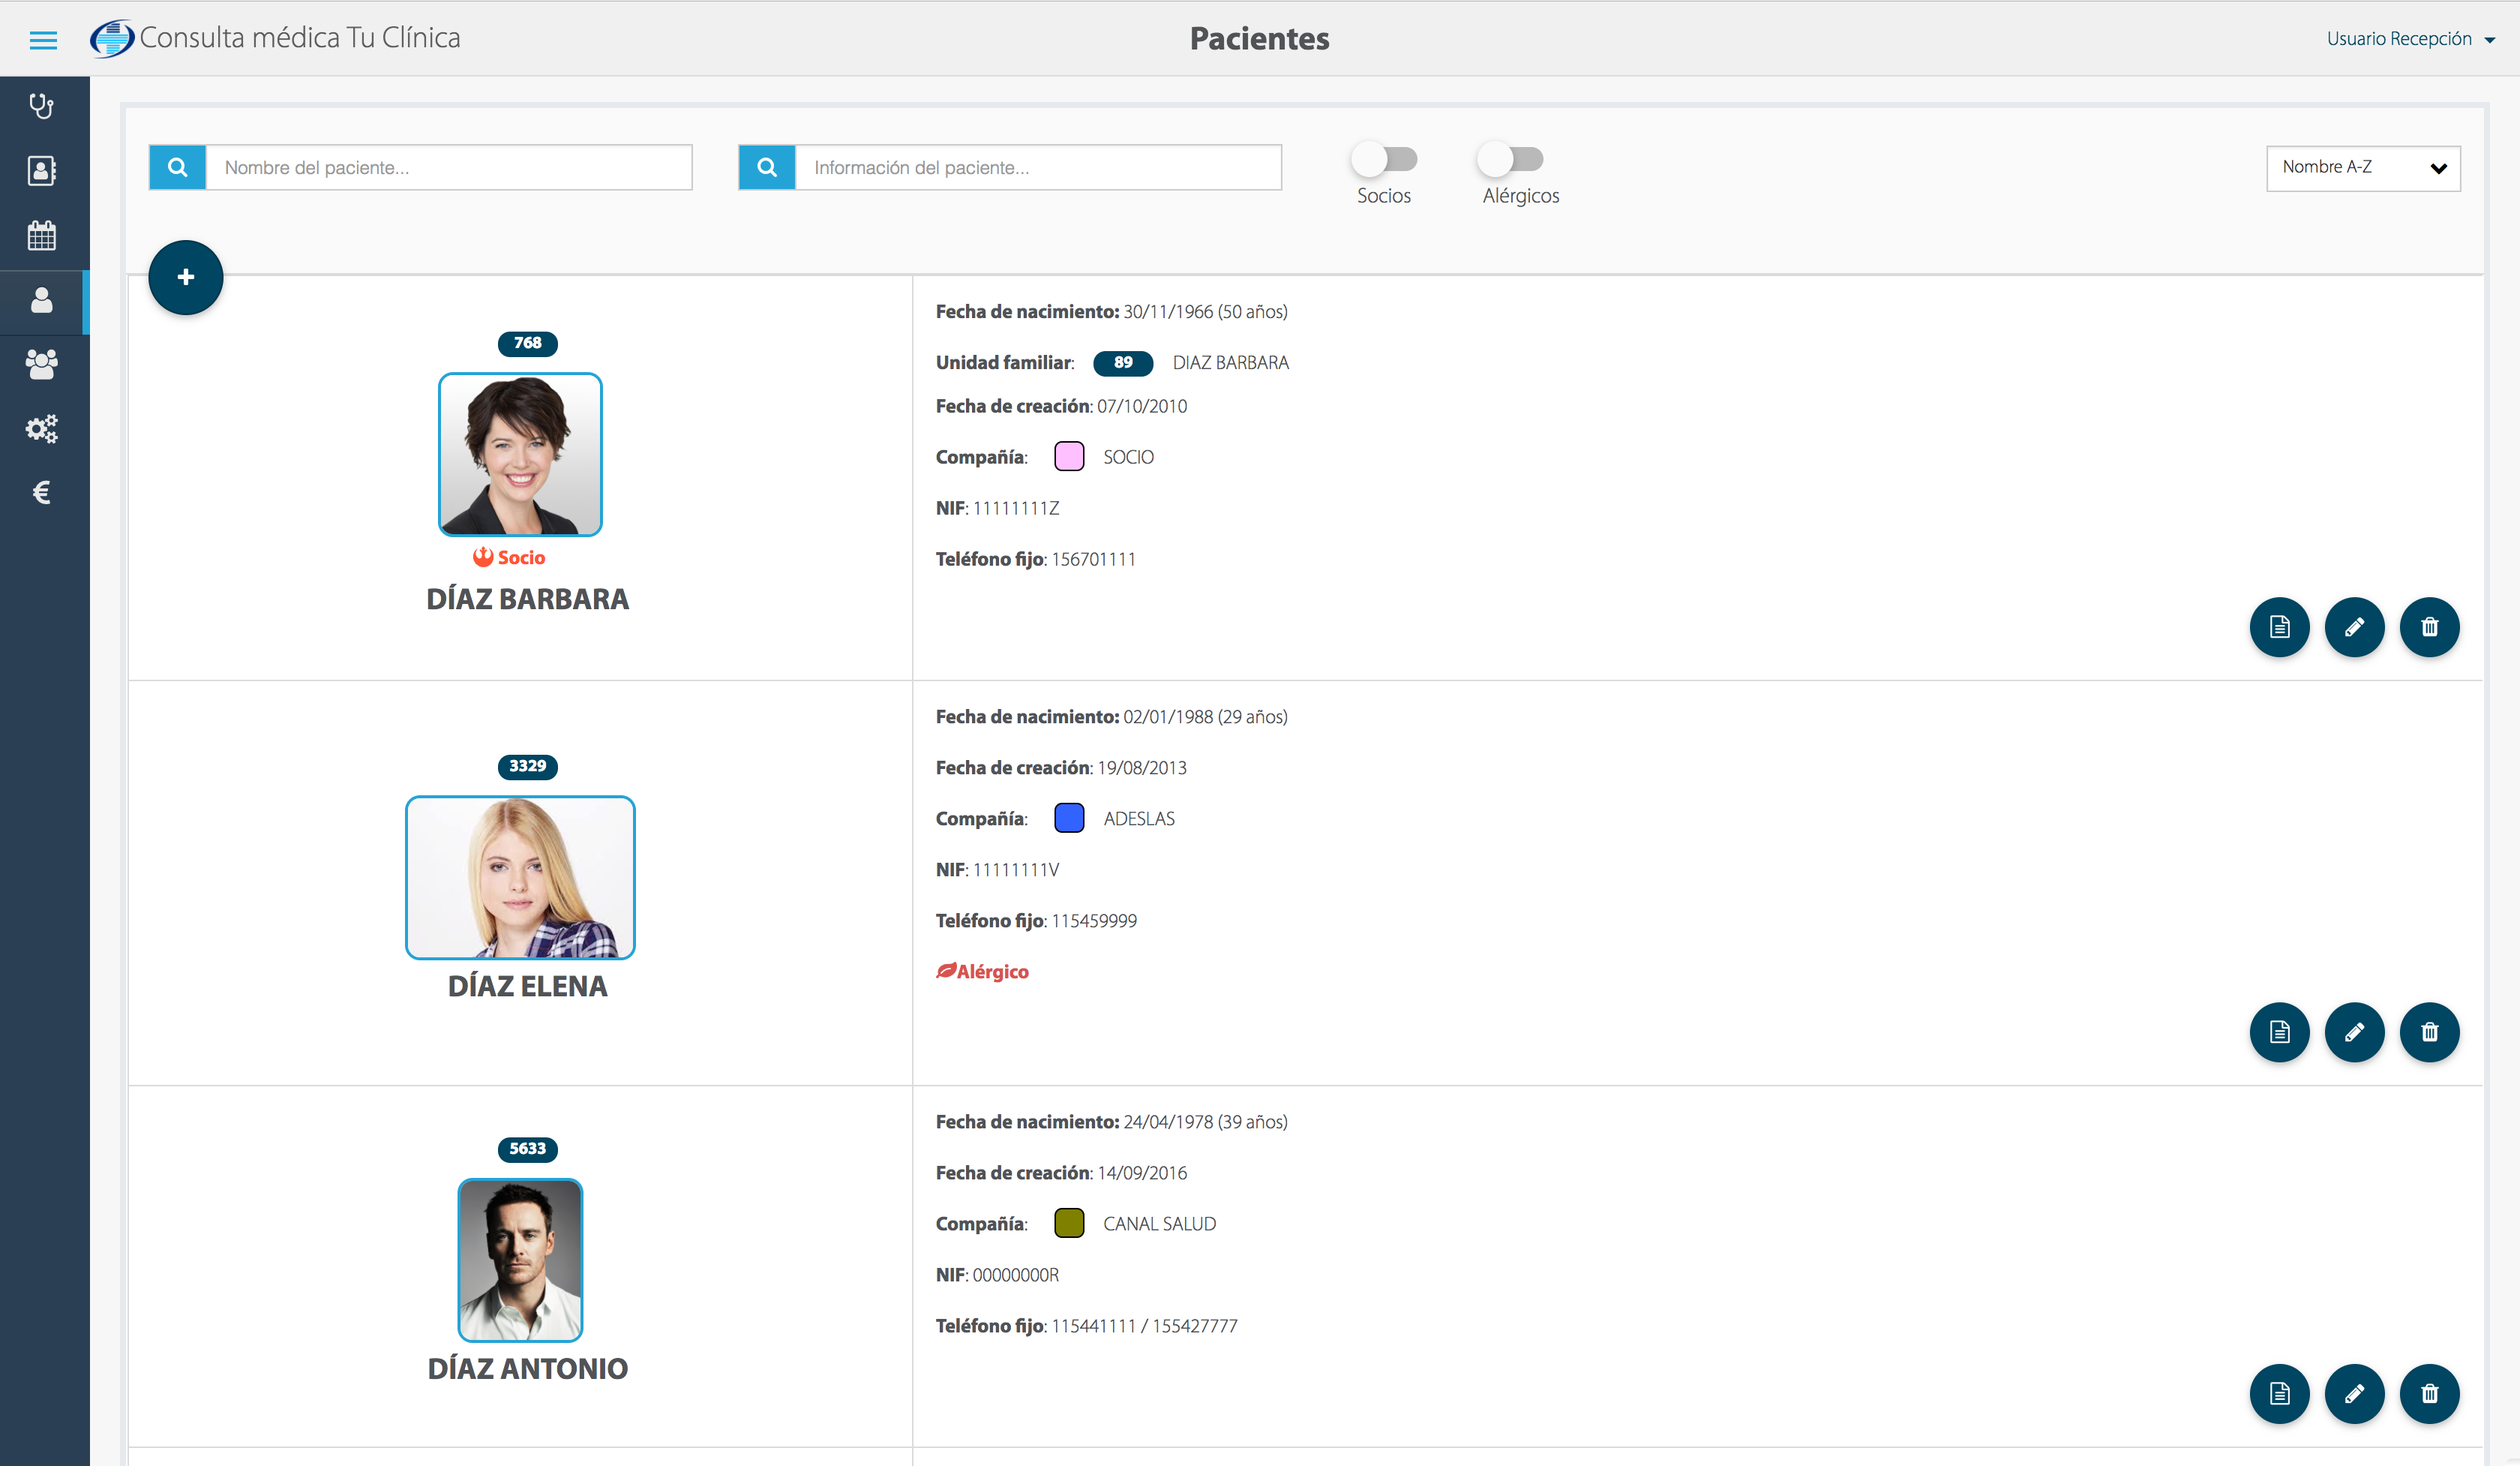Select the single patient sidebar tab
This screenshot has width=2520, height=1466.
[x=42, y=301]
